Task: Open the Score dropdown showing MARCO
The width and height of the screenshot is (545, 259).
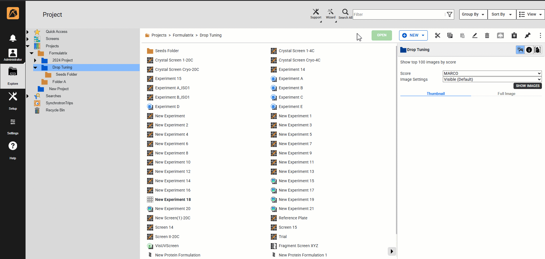Action: pyautogui.click(x=492, y=73)
